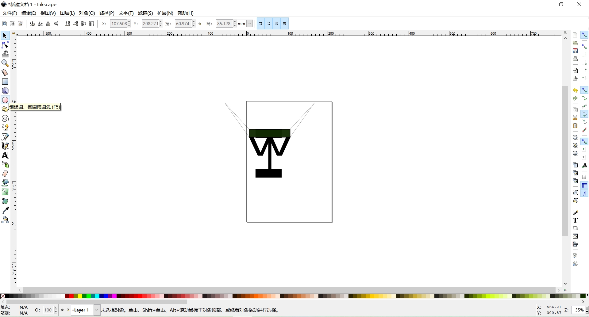Image resolution: width=589 pixels, height=317 pixels.
Task: Open the 滤镜(S) menu
Action: pyautogui.click(x=145, y=13)
